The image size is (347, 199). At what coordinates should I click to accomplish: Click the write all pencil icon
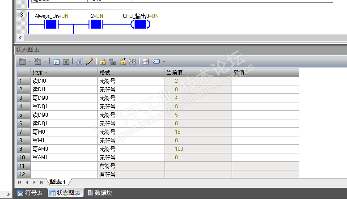click(x=89, y=61)
